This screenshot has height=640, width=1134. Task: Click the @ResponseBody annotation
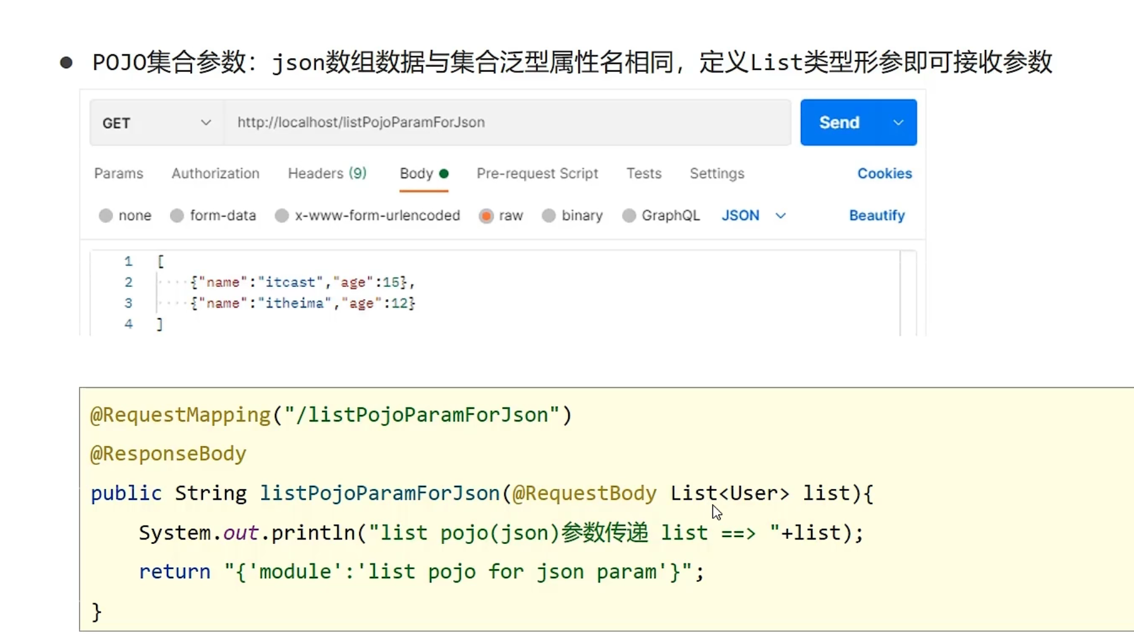click(x=168, y=454)
